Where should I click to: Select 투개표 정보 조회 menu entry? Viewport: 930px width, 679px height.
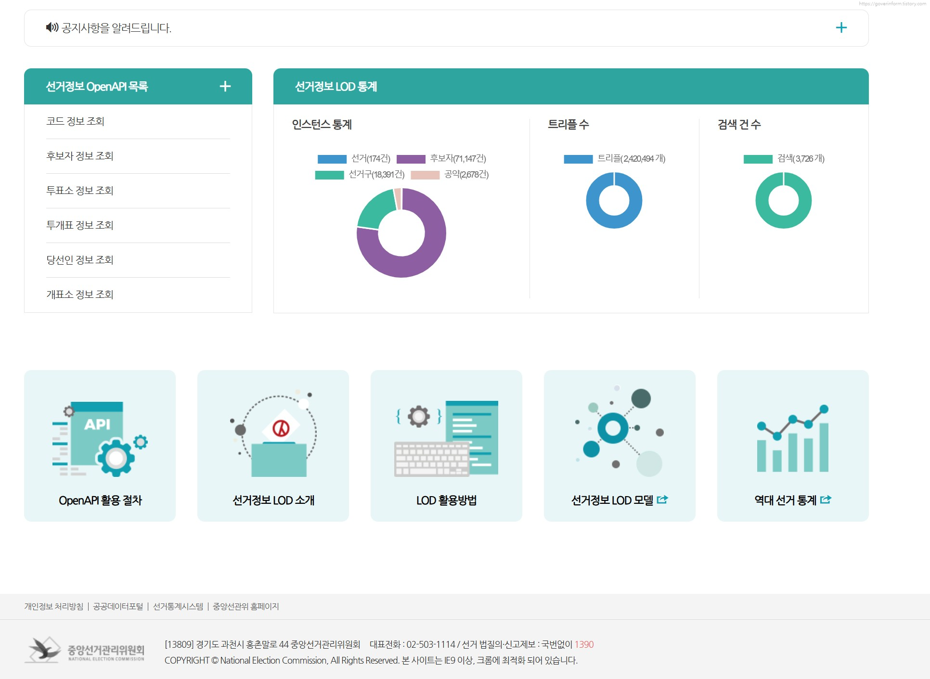tap(80, 225)
